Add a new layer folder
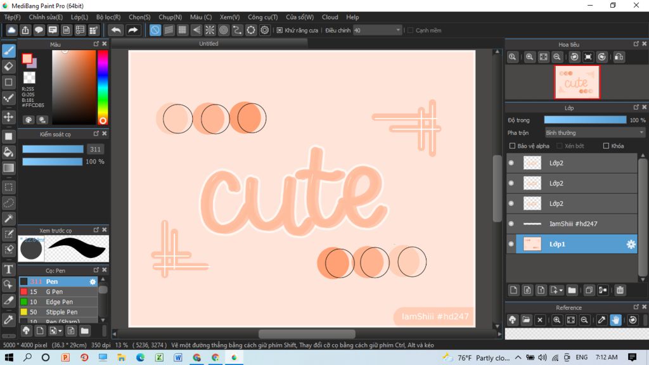The image size is (649, 365). point(572,290)
